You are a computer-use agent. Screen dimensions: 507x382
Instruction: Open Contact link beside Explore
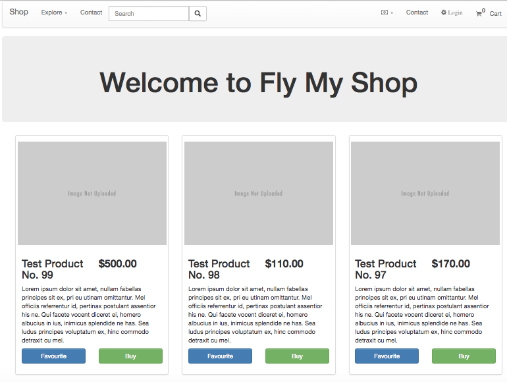click(91, 13)
